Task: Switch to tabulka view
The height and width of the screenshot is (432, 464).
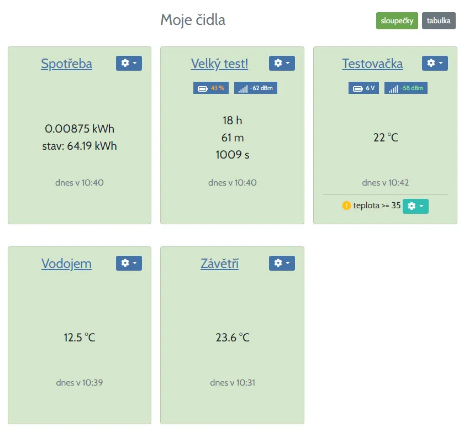Action: pos(439,20)
